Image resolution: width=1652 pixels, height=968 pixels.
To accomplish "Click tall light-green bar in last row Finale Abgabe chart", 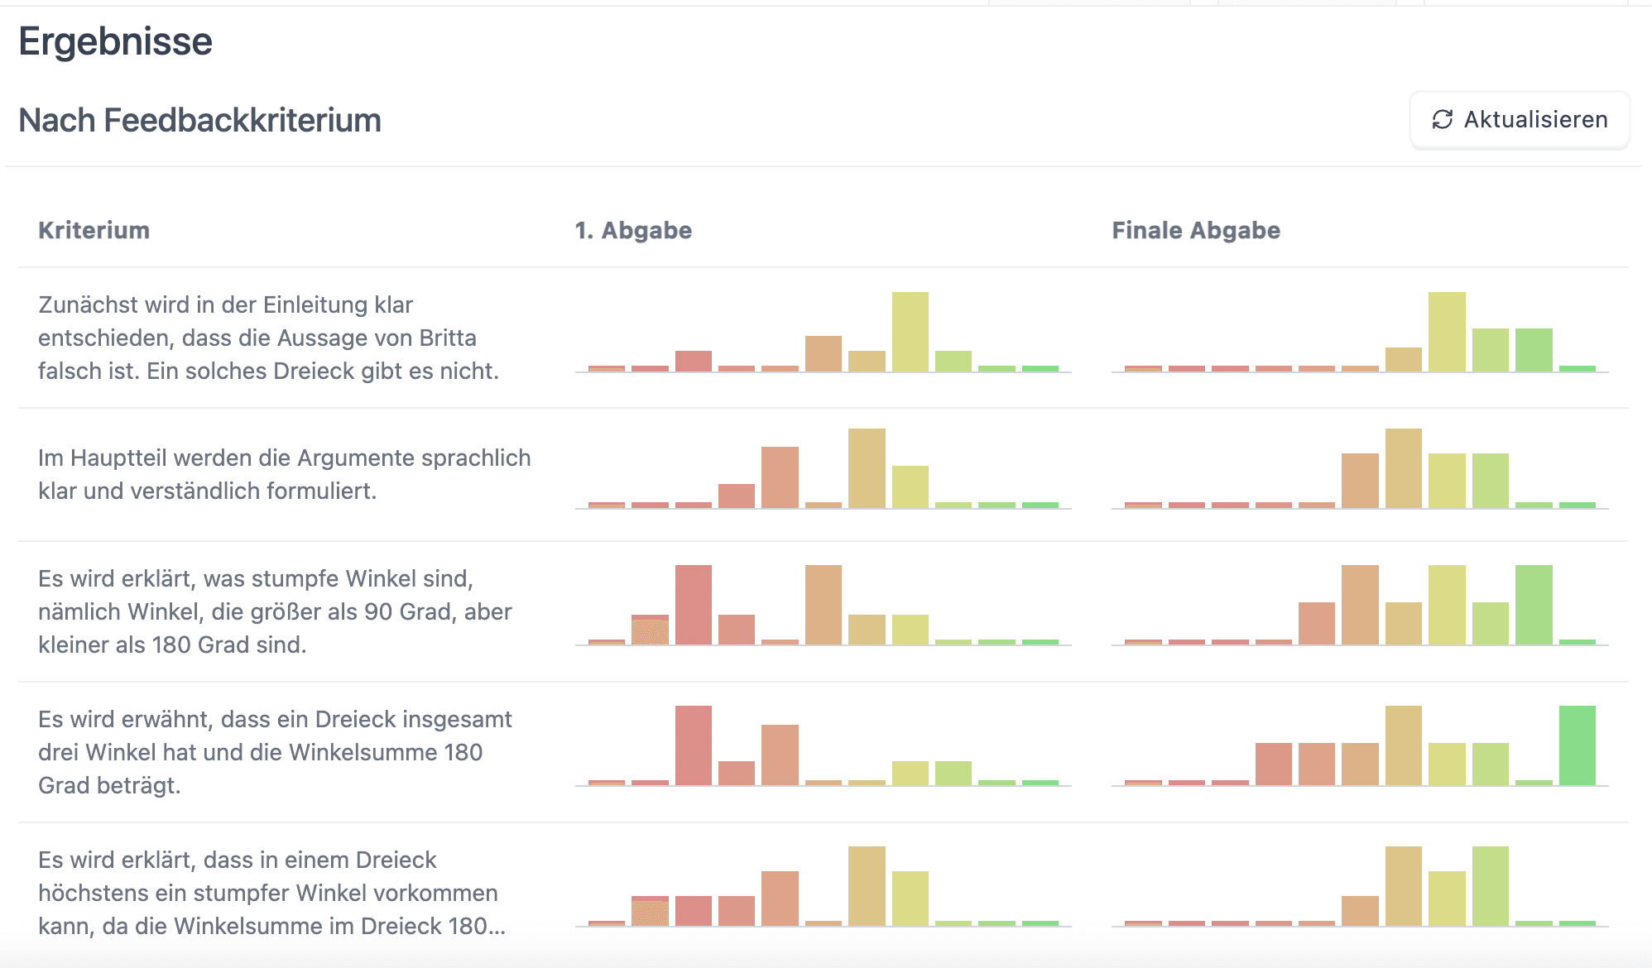I will click(1490, 886).
